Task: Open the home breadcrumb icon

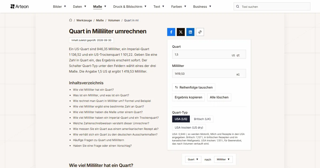Action: coord(71,20)
